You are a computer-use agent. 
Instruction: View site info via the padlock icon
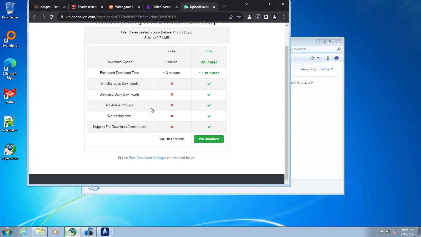(x=62, y=17)
